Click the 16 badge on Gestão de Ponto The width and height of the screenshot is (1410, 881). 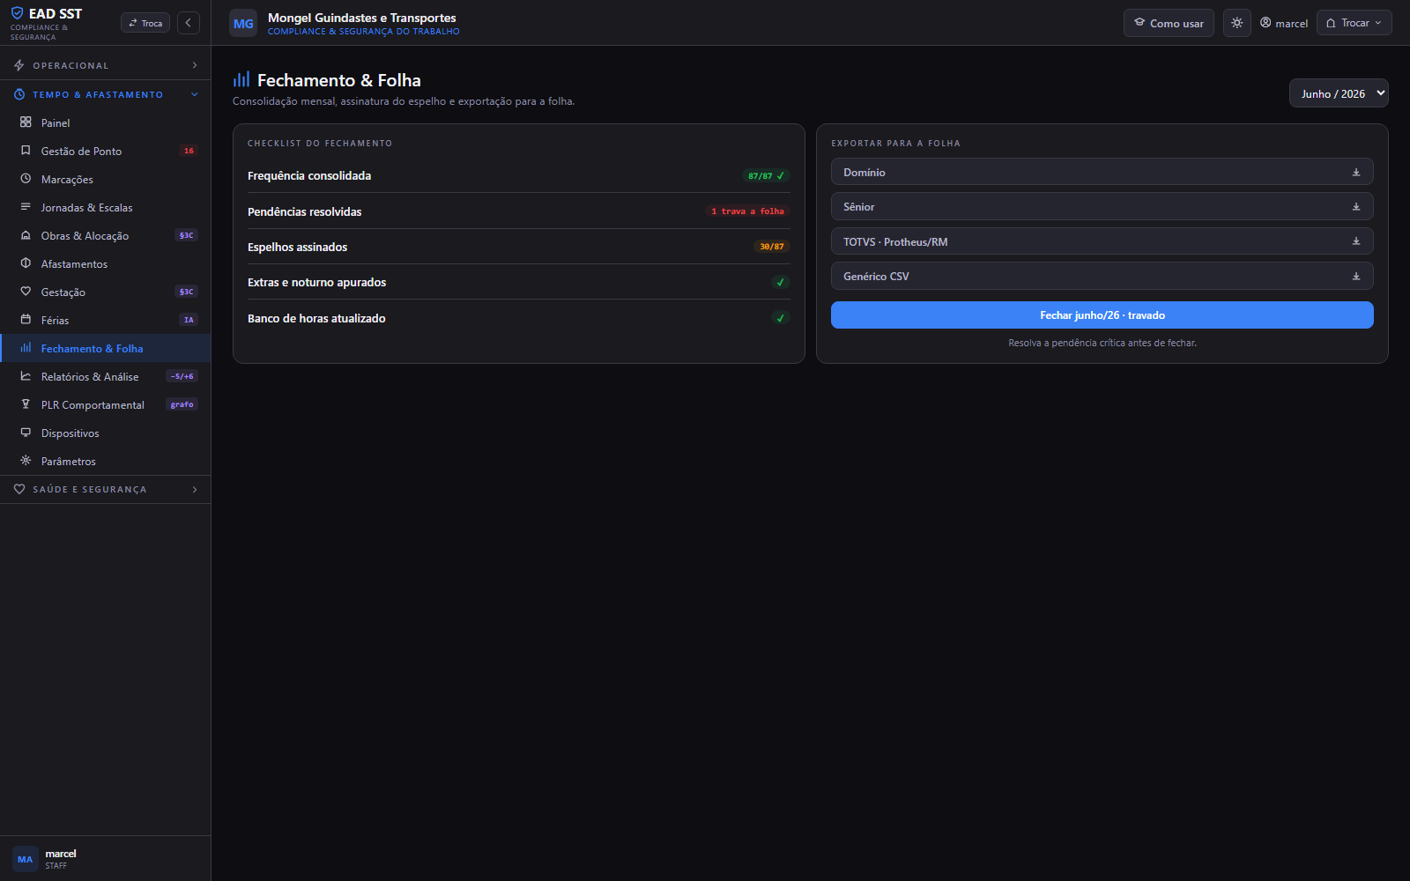click(189, 151)
